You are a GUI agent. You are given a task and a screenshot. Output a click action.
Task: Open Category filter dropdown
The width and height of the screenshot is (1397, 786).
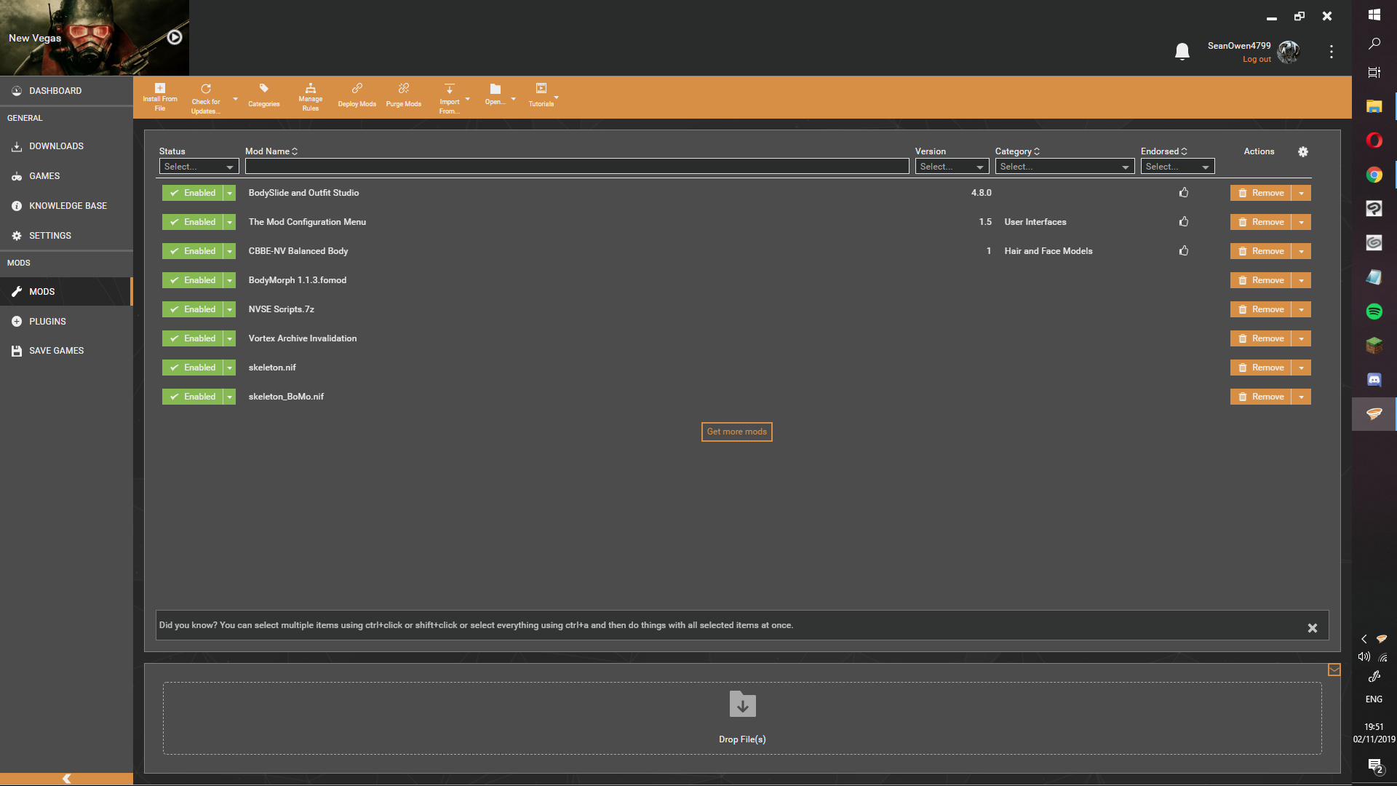pyautogui.click(x=1064, y=167)
